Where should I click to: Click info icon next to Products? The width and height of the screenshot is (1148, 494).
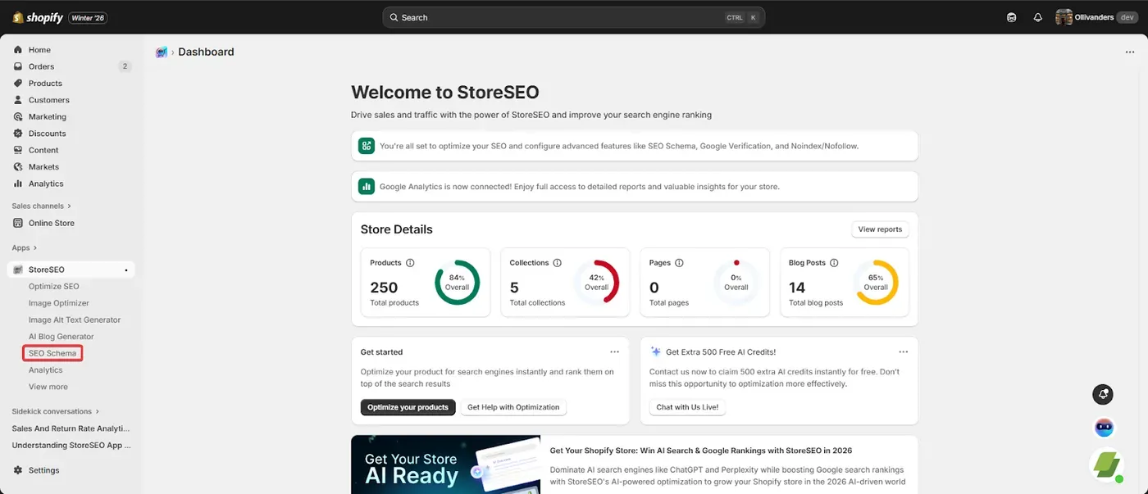(x=410, y=263)
